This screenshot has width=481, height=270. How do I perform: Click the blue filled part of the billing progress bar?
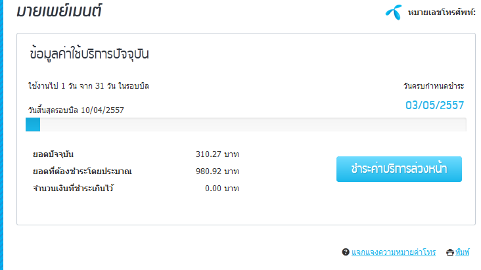click(33, 125)
